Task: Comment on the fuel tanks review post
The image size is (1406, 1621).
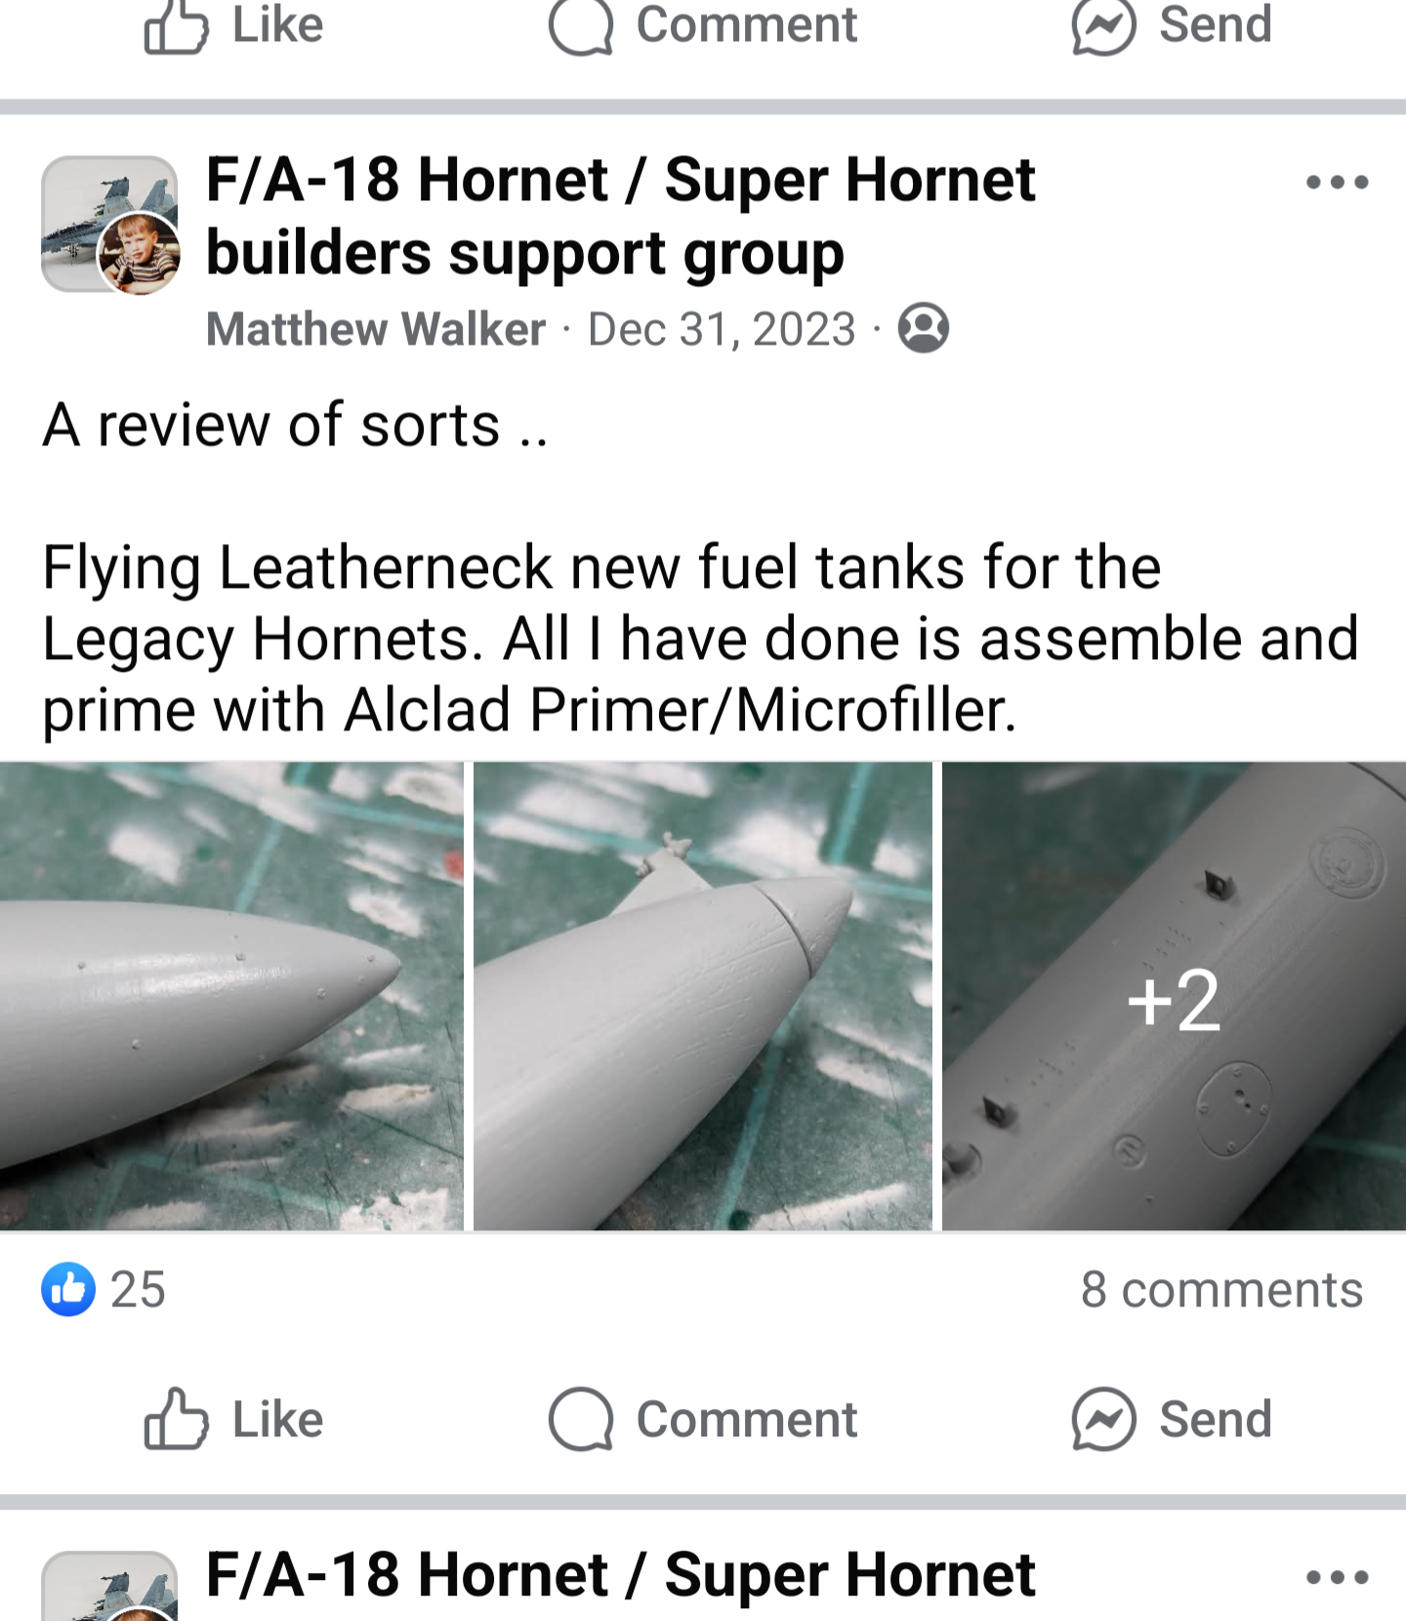Action: (703, 1419)
